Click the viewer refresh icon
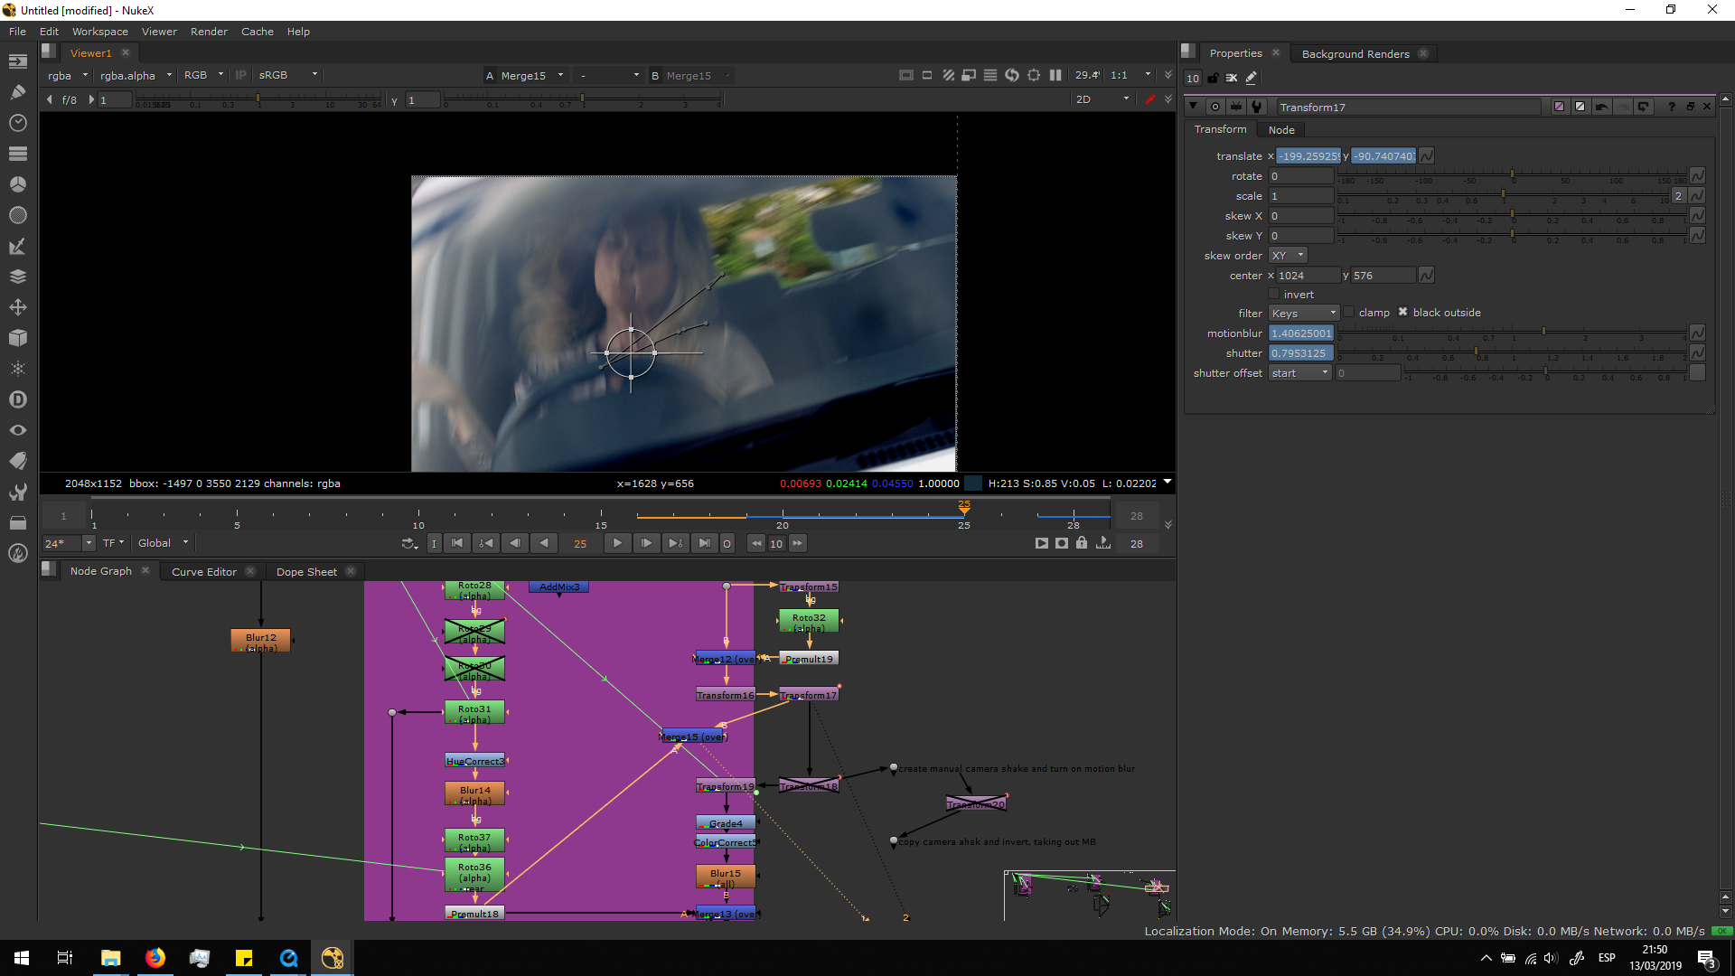 click(1012, 75)
